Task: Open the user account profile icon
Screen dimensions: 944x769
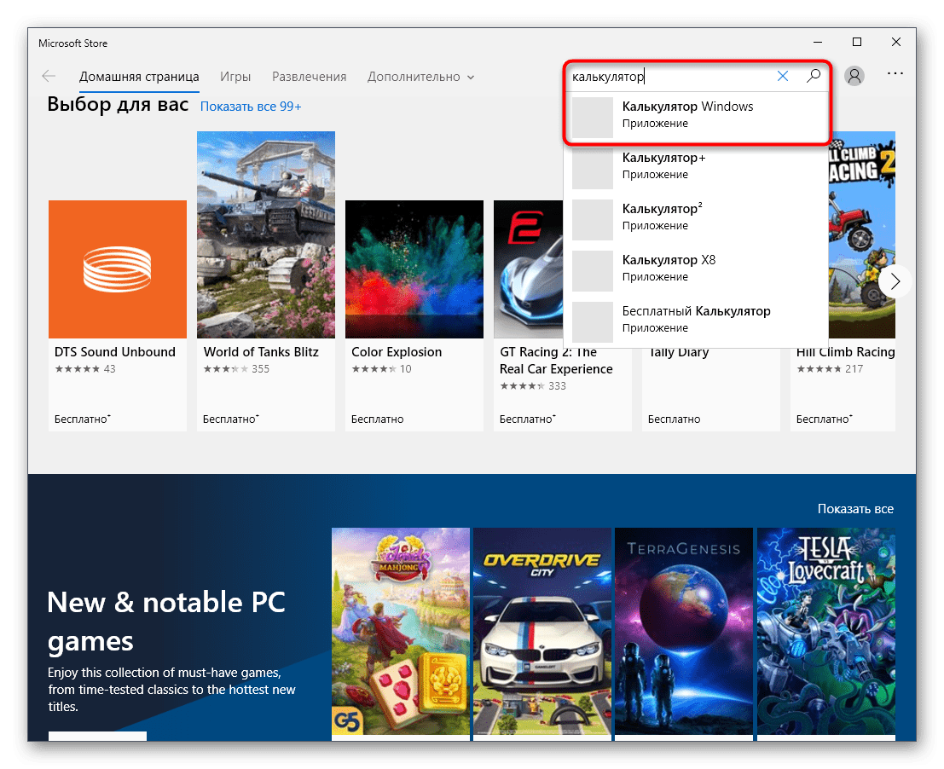Action: [854, 76]
